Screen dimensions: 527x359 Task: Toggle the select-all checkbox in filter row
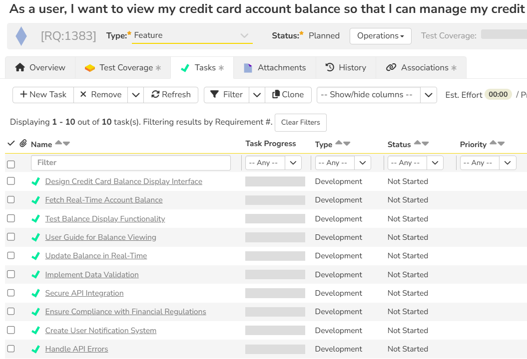11,164
